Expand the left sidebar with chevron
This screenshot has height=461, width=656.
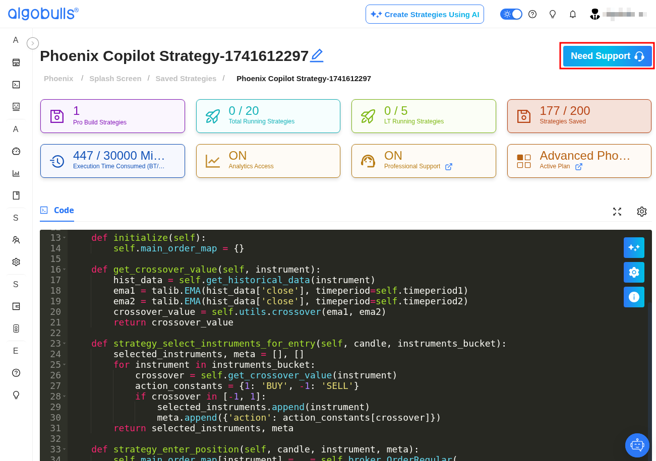33,43
